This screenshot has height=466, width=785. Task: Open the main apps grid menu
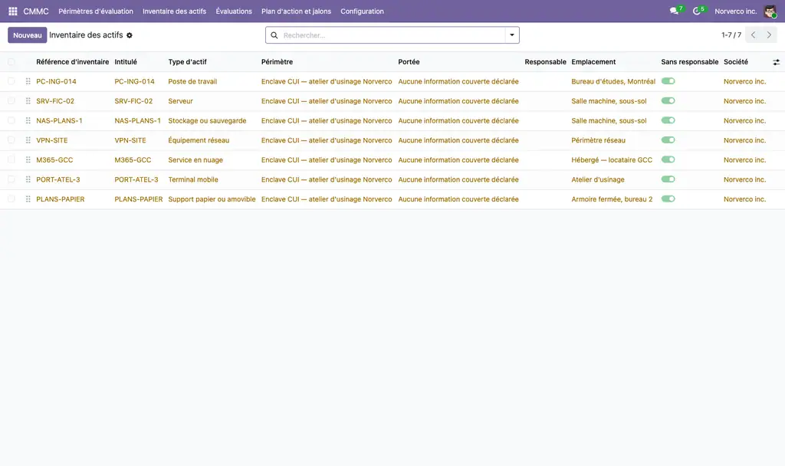pos(13,11)
